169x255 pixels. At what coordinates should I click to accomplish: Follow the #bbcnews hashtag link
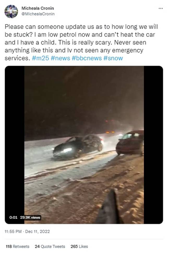[87, 58]
